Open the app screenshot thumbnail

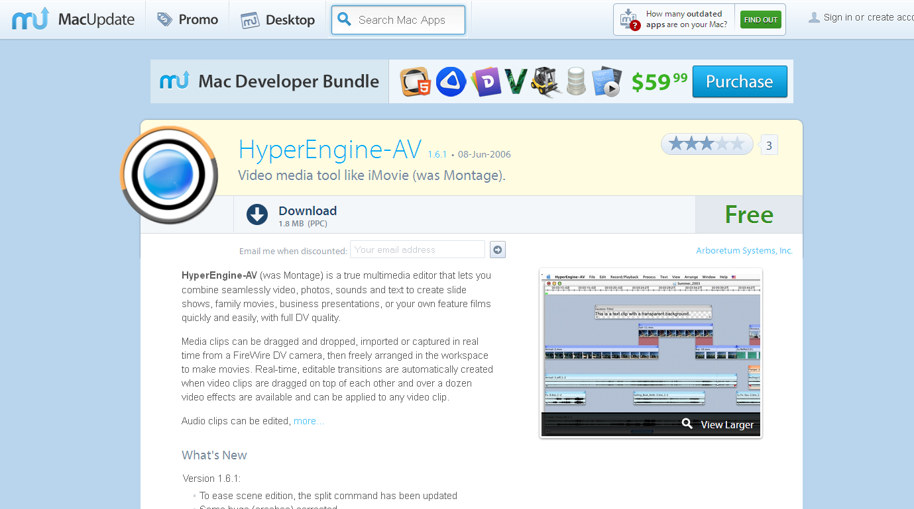point(651,353)
